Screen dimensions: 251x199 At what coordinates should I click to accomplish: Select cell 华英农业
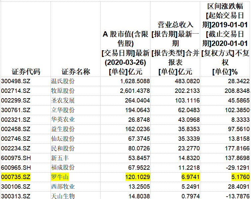click(x=76, y=119)
